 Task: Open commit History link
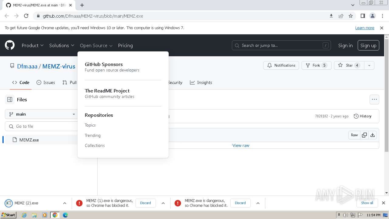point(363,116)
